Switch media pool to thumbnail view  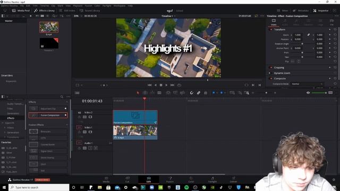click(x=42, y=16)
